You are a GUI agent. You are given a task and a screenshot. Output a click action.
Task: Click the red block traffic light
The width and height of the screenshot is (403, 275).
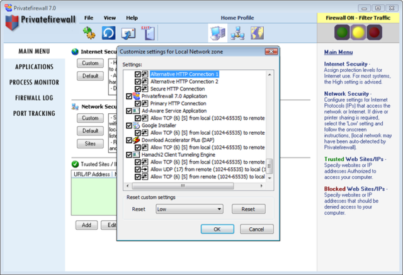(374, 32)
